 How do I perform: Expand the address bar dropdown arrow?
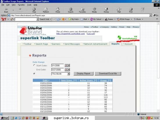click(x=150, y=15)
